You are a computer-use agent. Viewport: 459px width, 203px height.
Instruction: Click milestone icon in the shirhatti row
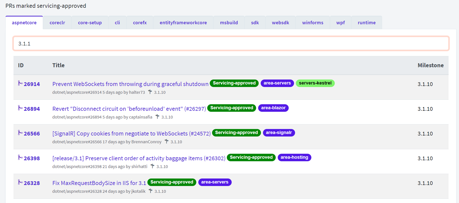pos(152,166)
